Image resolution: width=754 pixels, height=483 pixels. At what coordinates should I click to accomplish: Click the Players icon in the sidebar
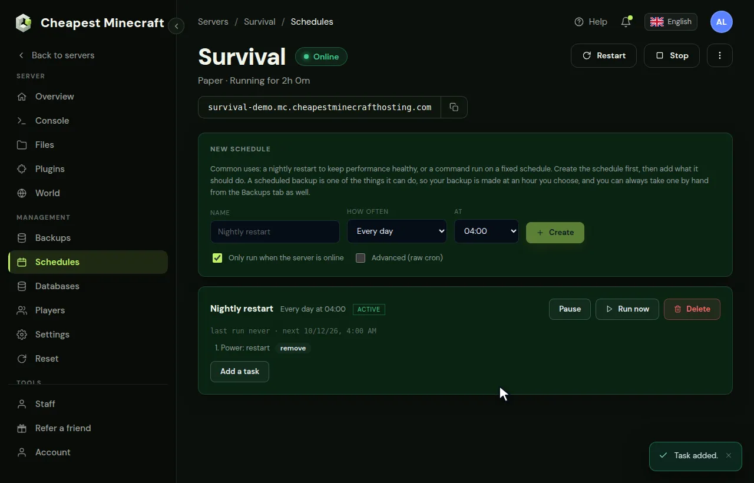tap(22, 310)
